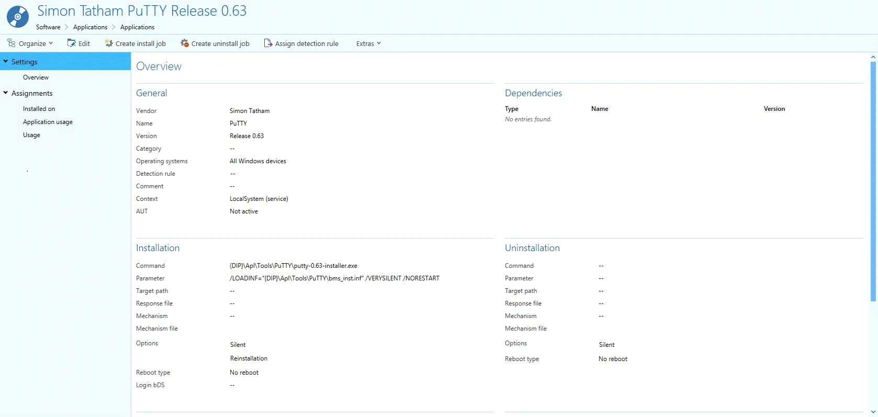This screenshot has height=417, width=878.
Task: Click the Operating systems field label
Action: pyautogui.click(x=162, y=161)
